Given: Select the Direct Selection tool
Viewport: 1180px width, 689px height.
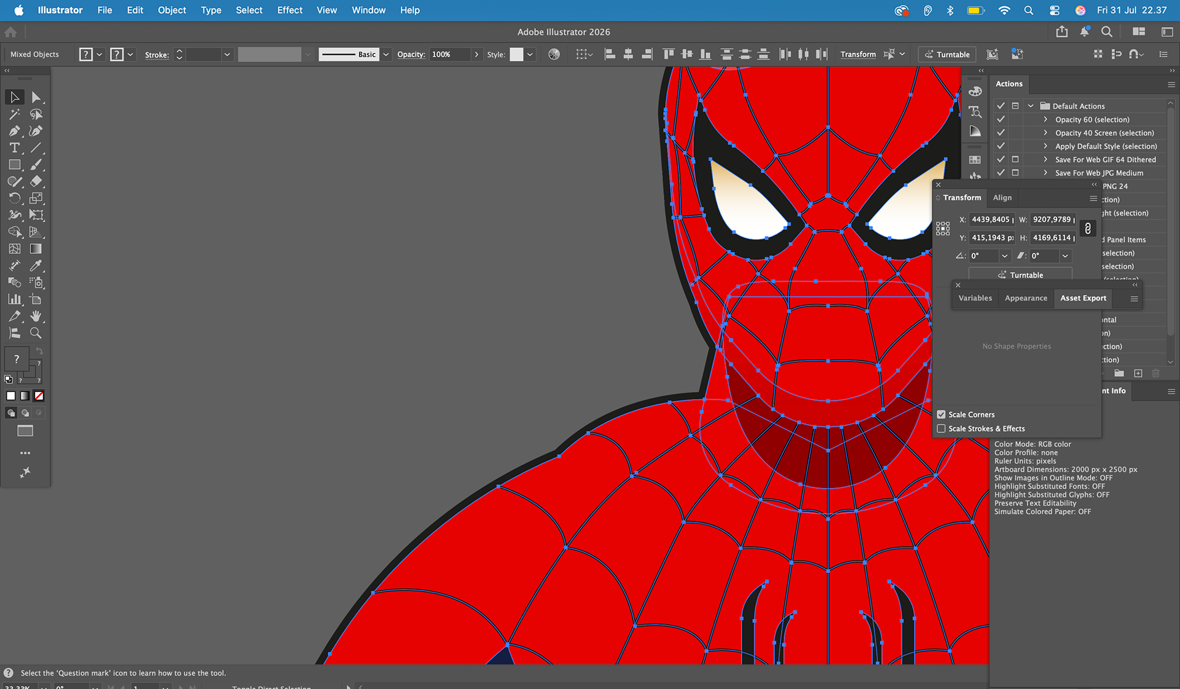Looking at the screenshot, I should pos(36,97).
